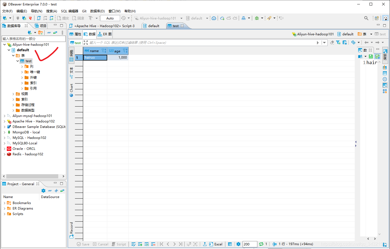Toggle the link with editor icon in Project panel
The height and width of the screenshot is (249, 390).
[62, 191]
